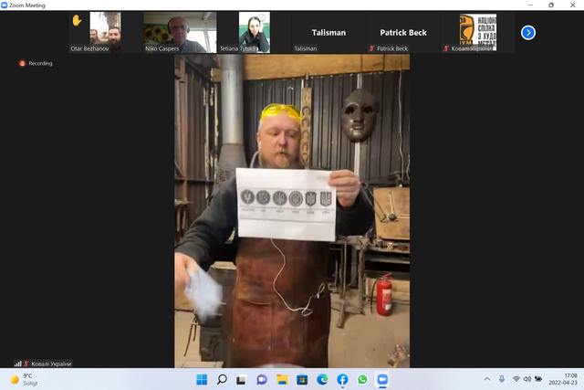Open taskbar Search
584x390 pixels.
[x=220, y=379]
